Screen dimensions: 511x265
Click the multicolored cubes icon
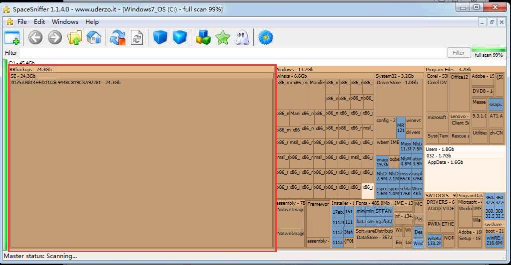point(203,38)
